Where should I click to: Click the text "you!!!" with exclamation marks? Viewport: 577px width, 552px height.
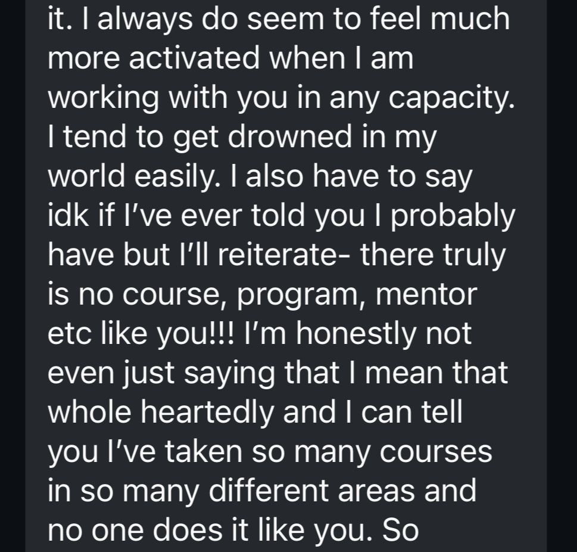click(195, 334)
